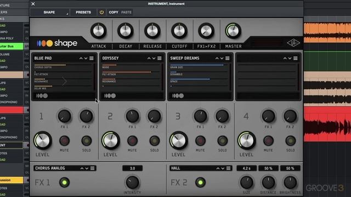Toggle FX 2 enable LED button

click(x=200, y=182)
